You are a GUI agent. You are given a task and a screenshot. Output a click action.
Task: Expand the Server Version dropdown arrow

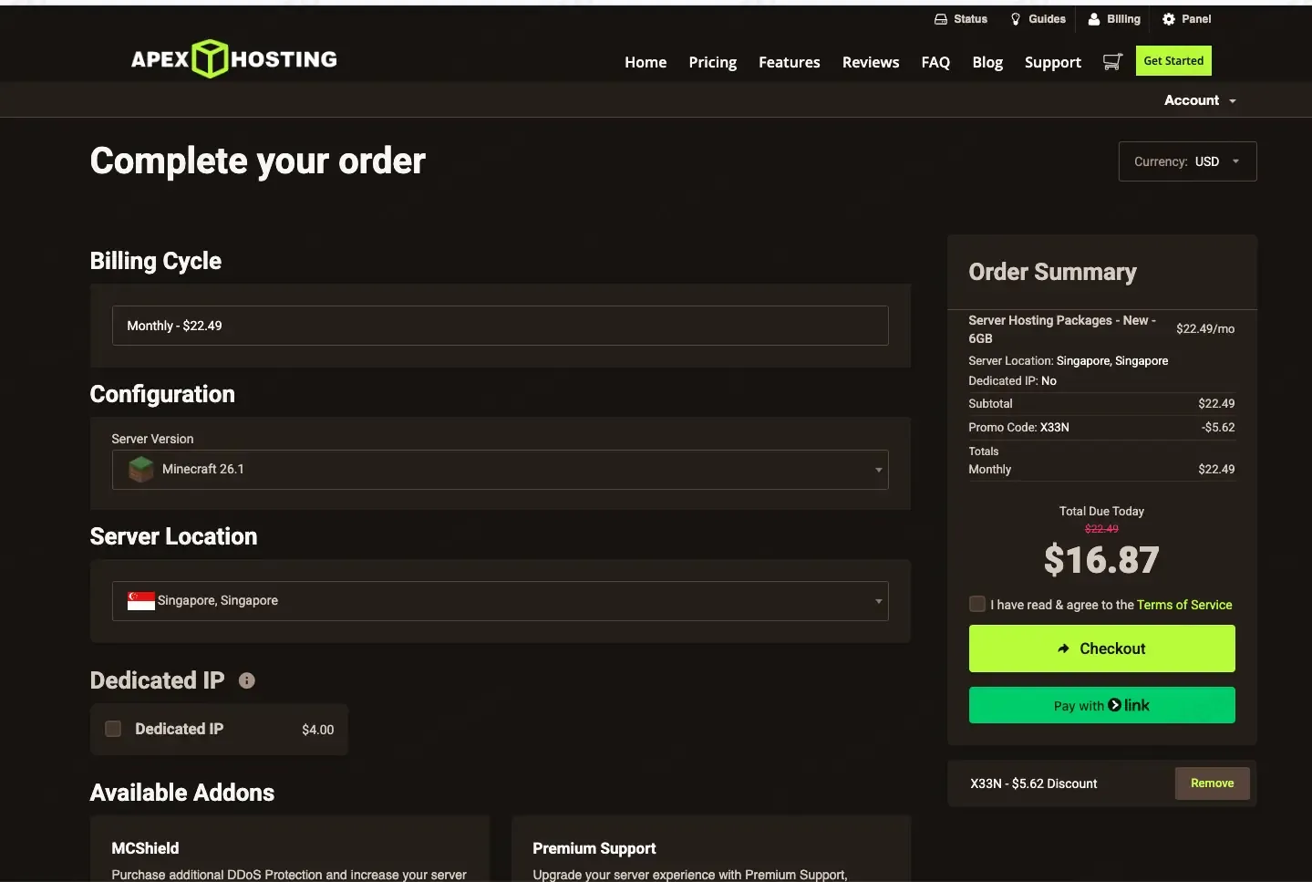(x=879, y=470)
